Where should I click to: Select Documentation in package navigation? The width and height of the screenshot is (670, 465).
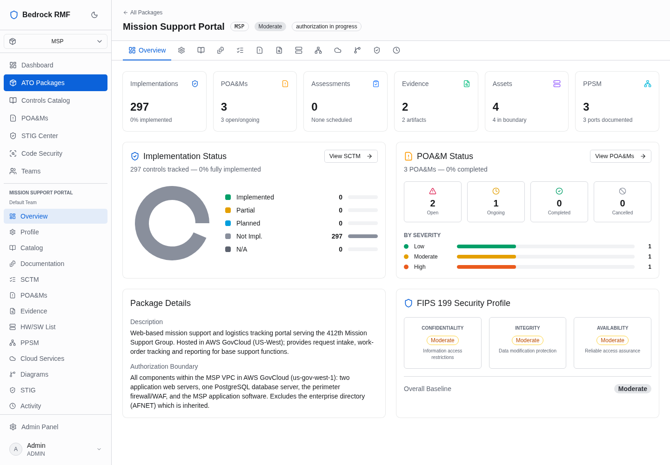pyautogui.click(x=55, y=264)
